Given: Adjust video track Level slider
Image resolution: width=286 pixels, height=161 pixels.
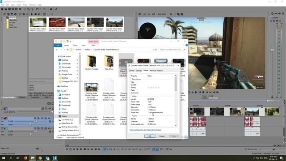Looking at the screenshot, I should pos(52,112).
